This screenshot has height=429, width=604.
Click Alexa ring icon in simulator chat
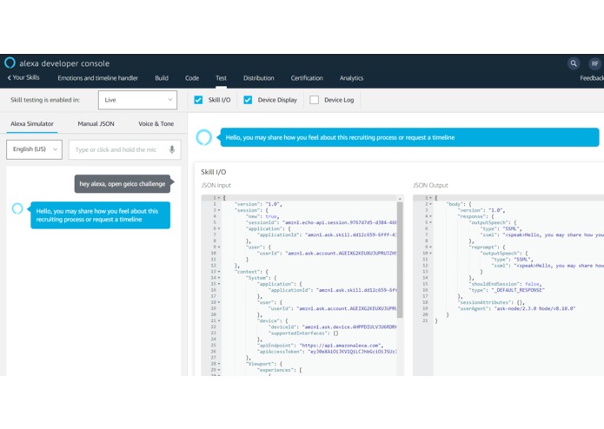coord(17,208)
